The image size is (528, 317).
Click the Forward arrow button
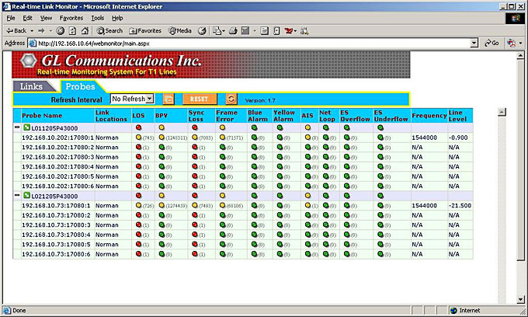(x=41, y=30)
